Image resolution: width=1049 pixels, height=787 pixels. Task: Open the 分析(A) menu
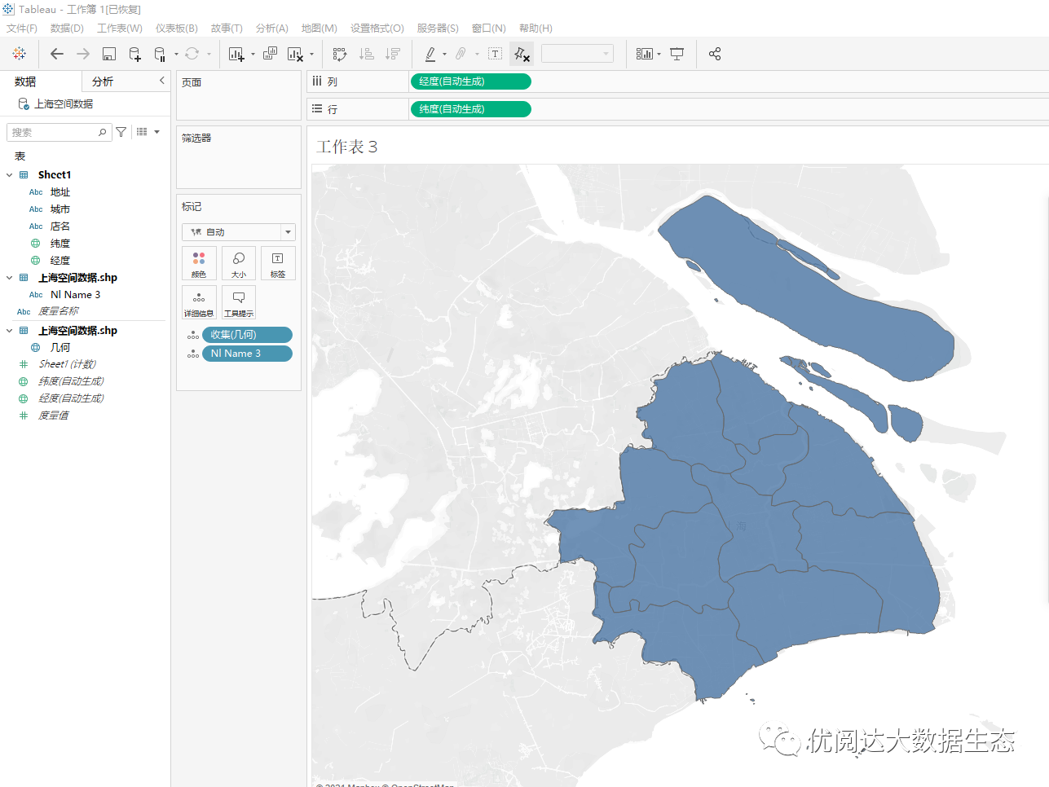point(272,28)
